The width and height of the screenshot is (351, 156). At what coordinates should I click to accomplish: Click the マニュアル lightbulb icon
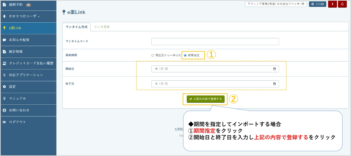[x=4, y=98]
